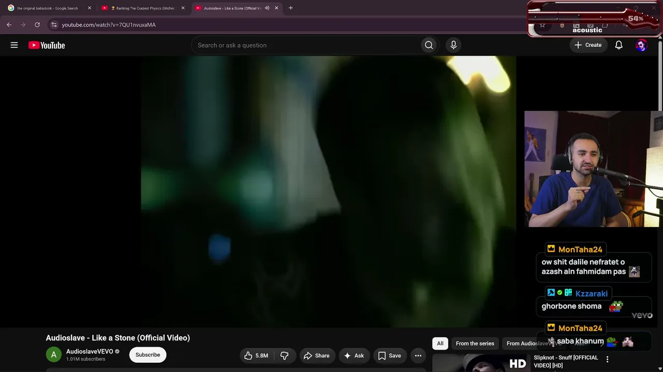Go to YouTube home via logo
The image size is (663, 372).
47,45
